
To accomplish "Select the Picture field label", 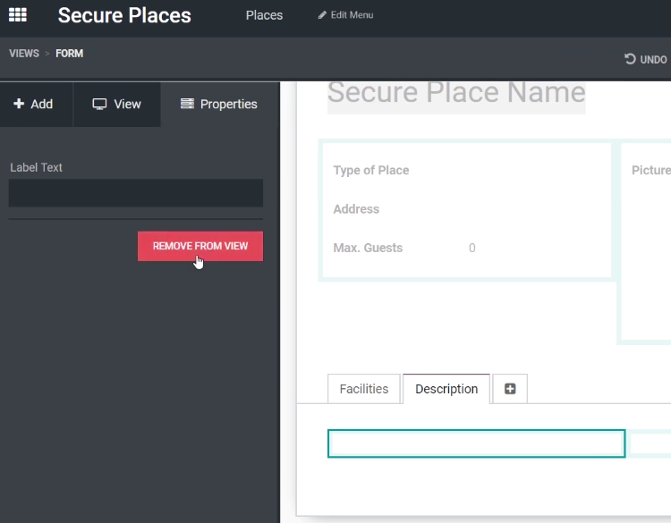I will tap(651, 170).
